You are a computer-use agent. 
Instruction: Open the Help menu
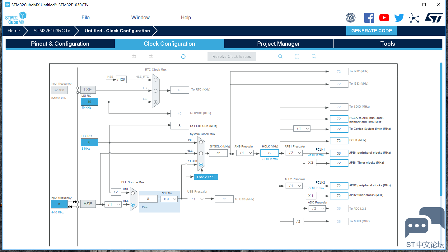tap(186, 18)
